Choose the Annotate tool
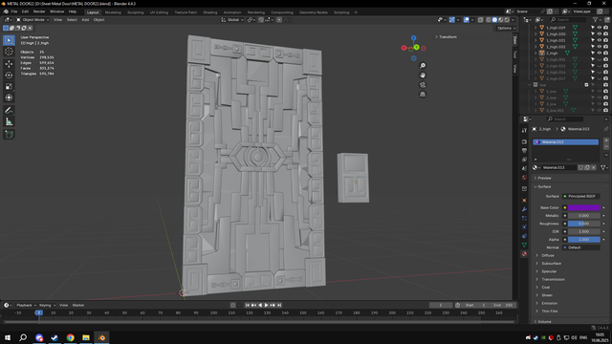This screenshot has height=344, width=612. click(9, 111)
